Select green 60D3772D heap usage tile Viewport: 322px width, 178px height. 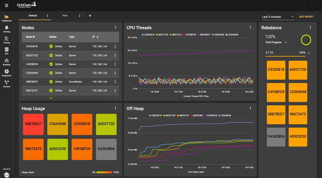[x=106, y=124]
